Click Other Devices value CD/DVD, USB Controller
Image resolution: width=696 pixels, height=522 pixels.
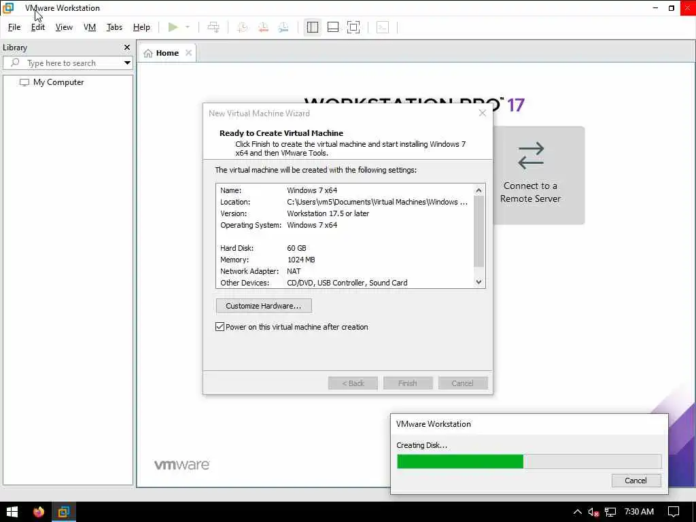[x=347, y=283]
